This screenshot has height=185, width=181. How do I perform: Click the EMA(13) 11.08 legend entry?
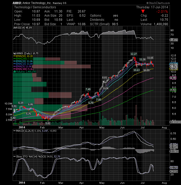(23, 64)
